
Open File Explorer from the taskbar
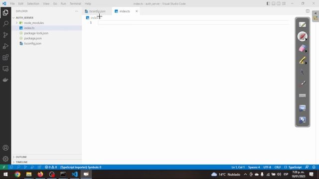click(x=29, y=175)
